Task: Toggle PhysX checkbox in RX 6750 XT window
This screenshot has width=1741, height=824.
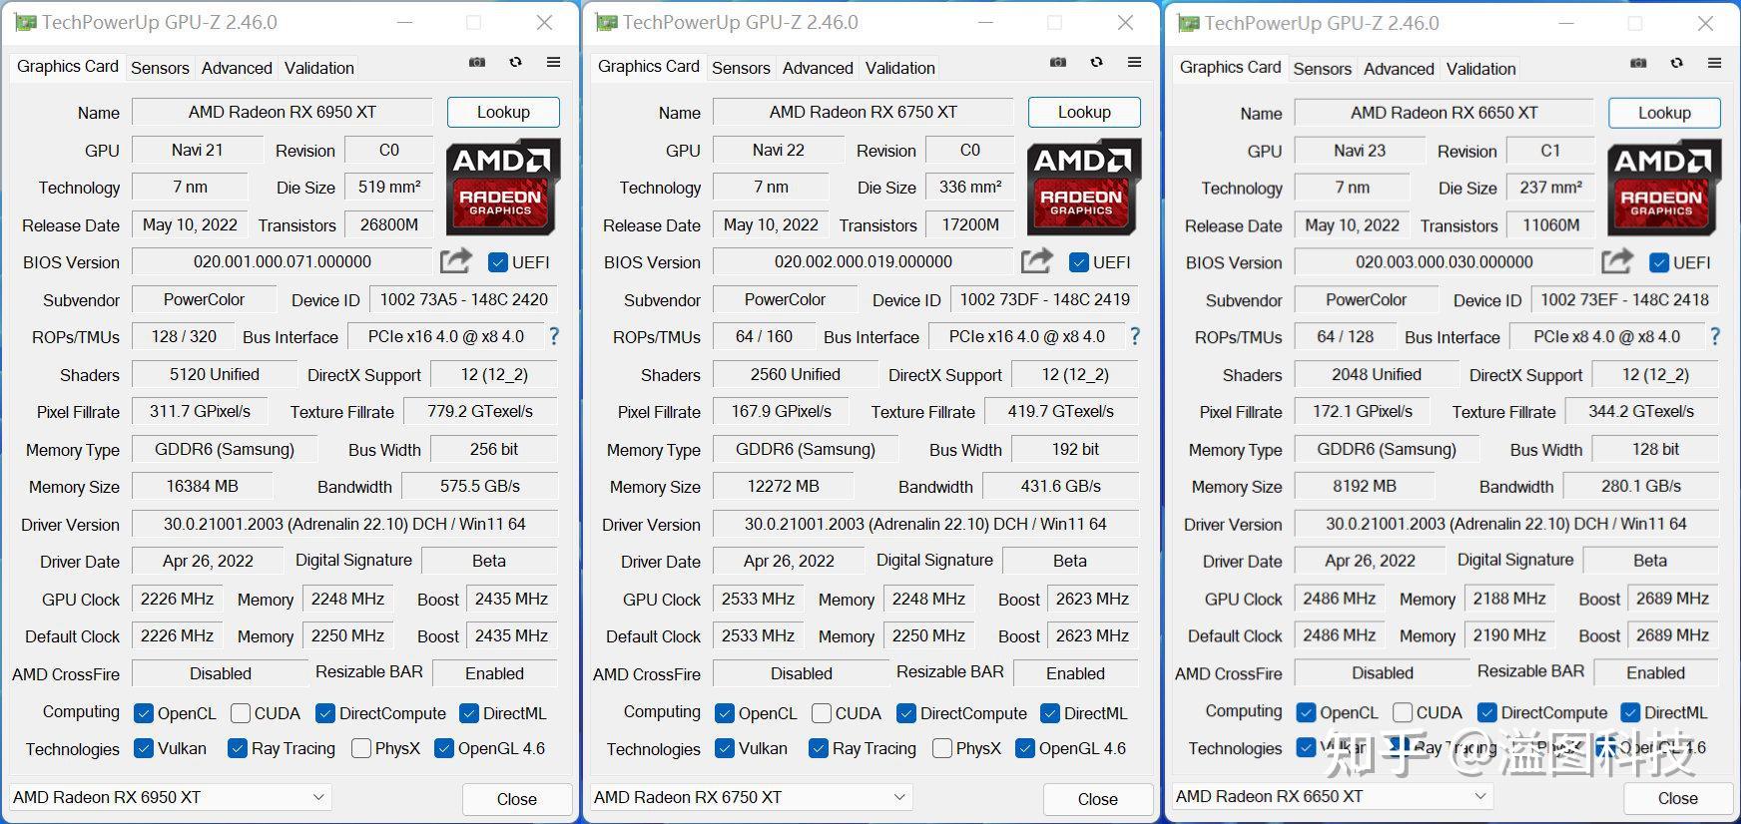Action: pyautogui.click(x=942, y=748)
